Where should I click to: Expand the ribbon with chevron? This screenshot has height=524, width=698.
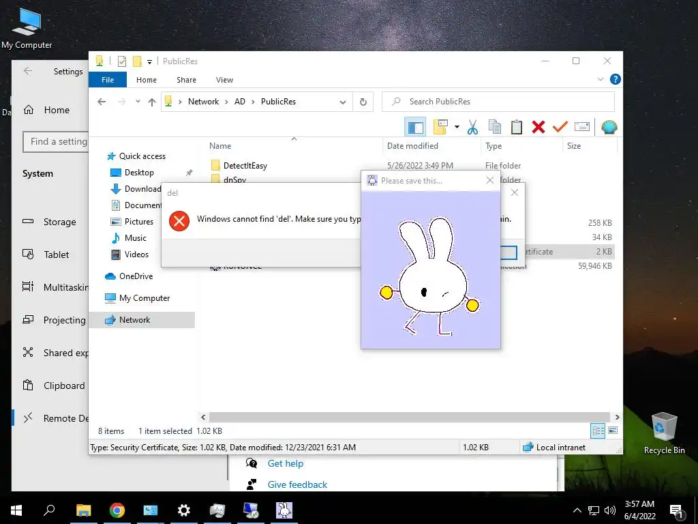600,79
